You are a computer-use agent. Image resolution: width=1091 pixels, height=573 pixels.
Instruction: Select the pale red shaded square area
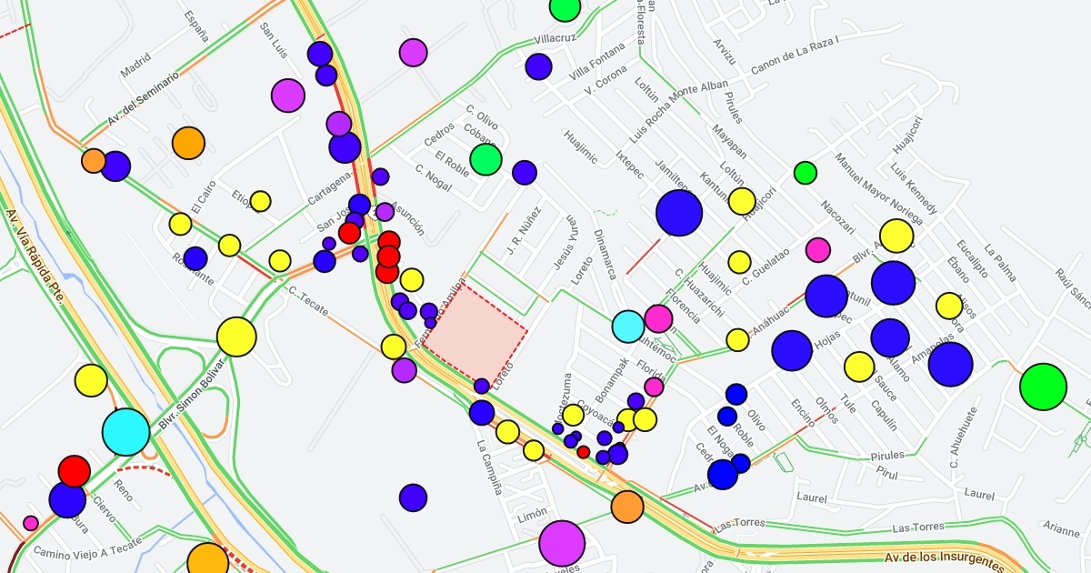[475, 333]
